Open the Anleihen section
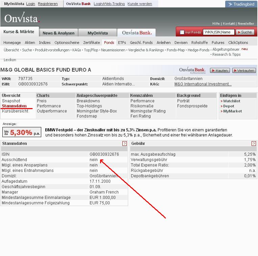 (164, 43)
